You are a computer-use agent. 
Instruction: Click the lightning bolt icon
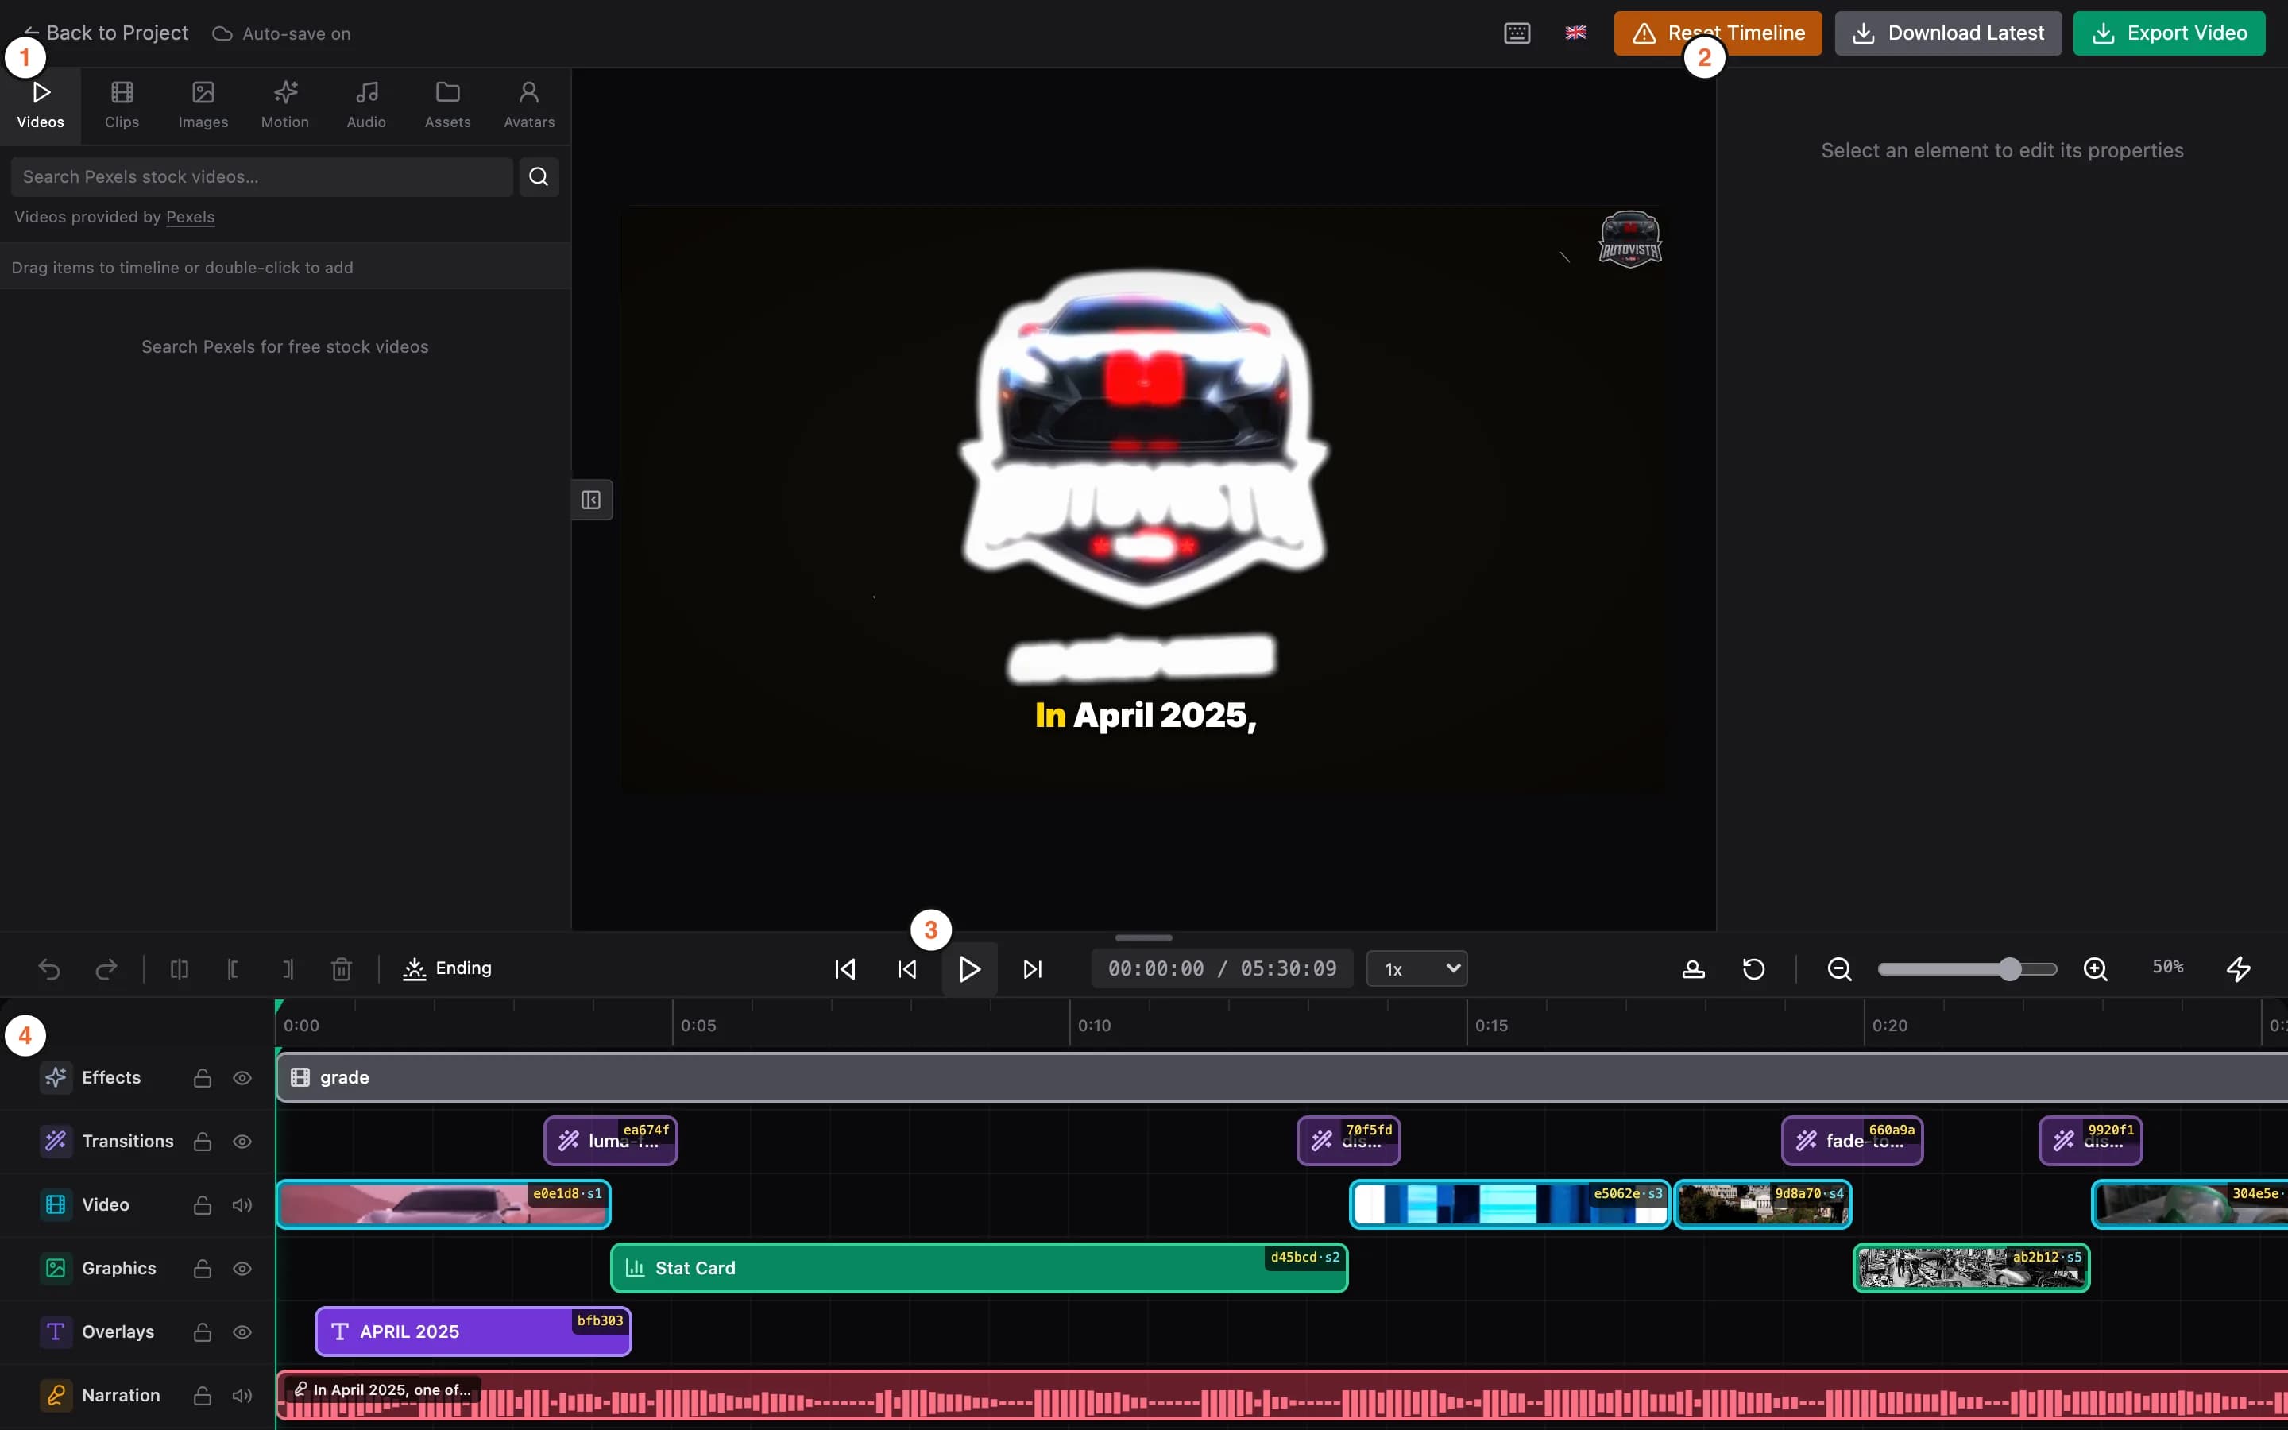[2238, 968]
